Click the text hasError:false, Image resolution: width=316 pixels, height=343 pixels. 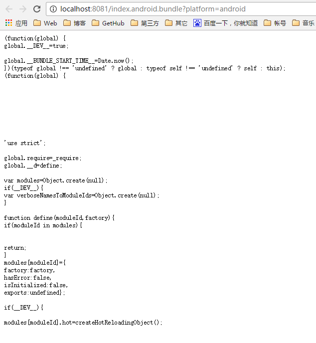point(27,278)
